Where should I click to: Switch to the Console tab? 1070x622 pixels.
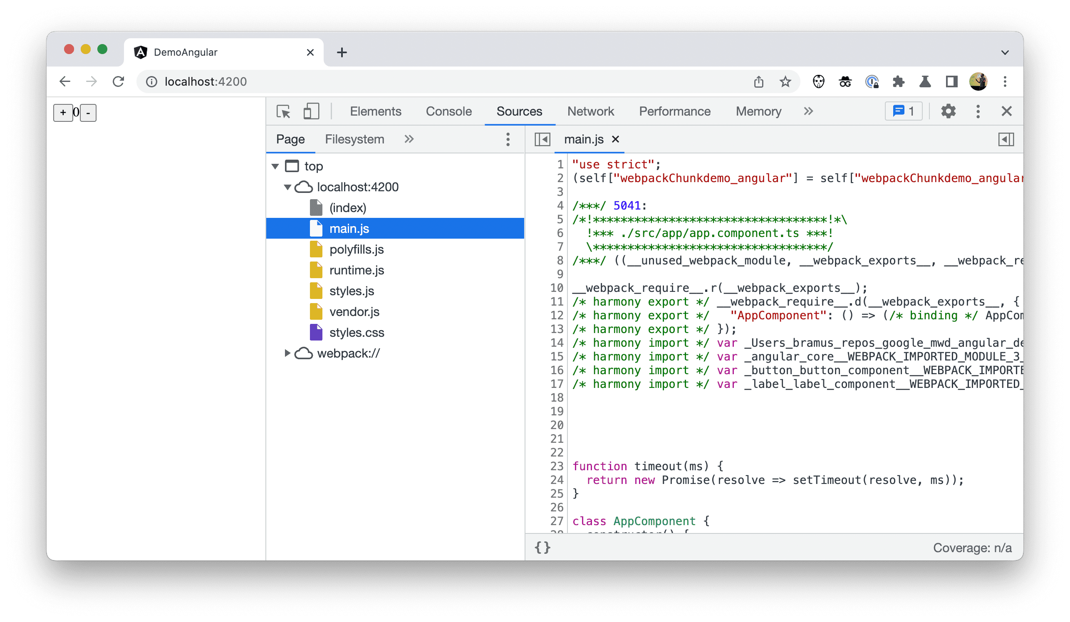(448, 112)
